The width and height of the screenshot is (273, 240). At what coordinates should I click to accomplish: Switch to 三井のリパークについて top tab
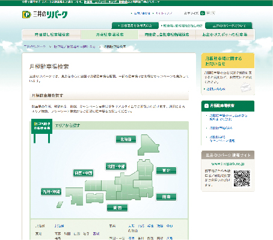coord(229,26)
